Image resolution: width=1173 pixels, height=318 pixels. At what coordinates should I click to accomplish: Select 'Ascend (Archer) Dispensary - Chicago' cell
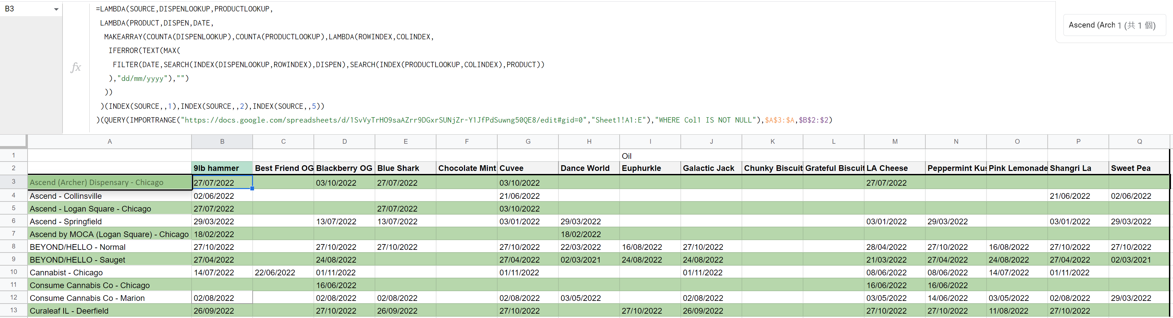click(109, 182)
